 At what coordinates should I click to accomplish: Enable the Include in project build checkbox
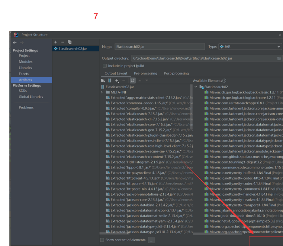pyautogui.click(x=105, y=66)
